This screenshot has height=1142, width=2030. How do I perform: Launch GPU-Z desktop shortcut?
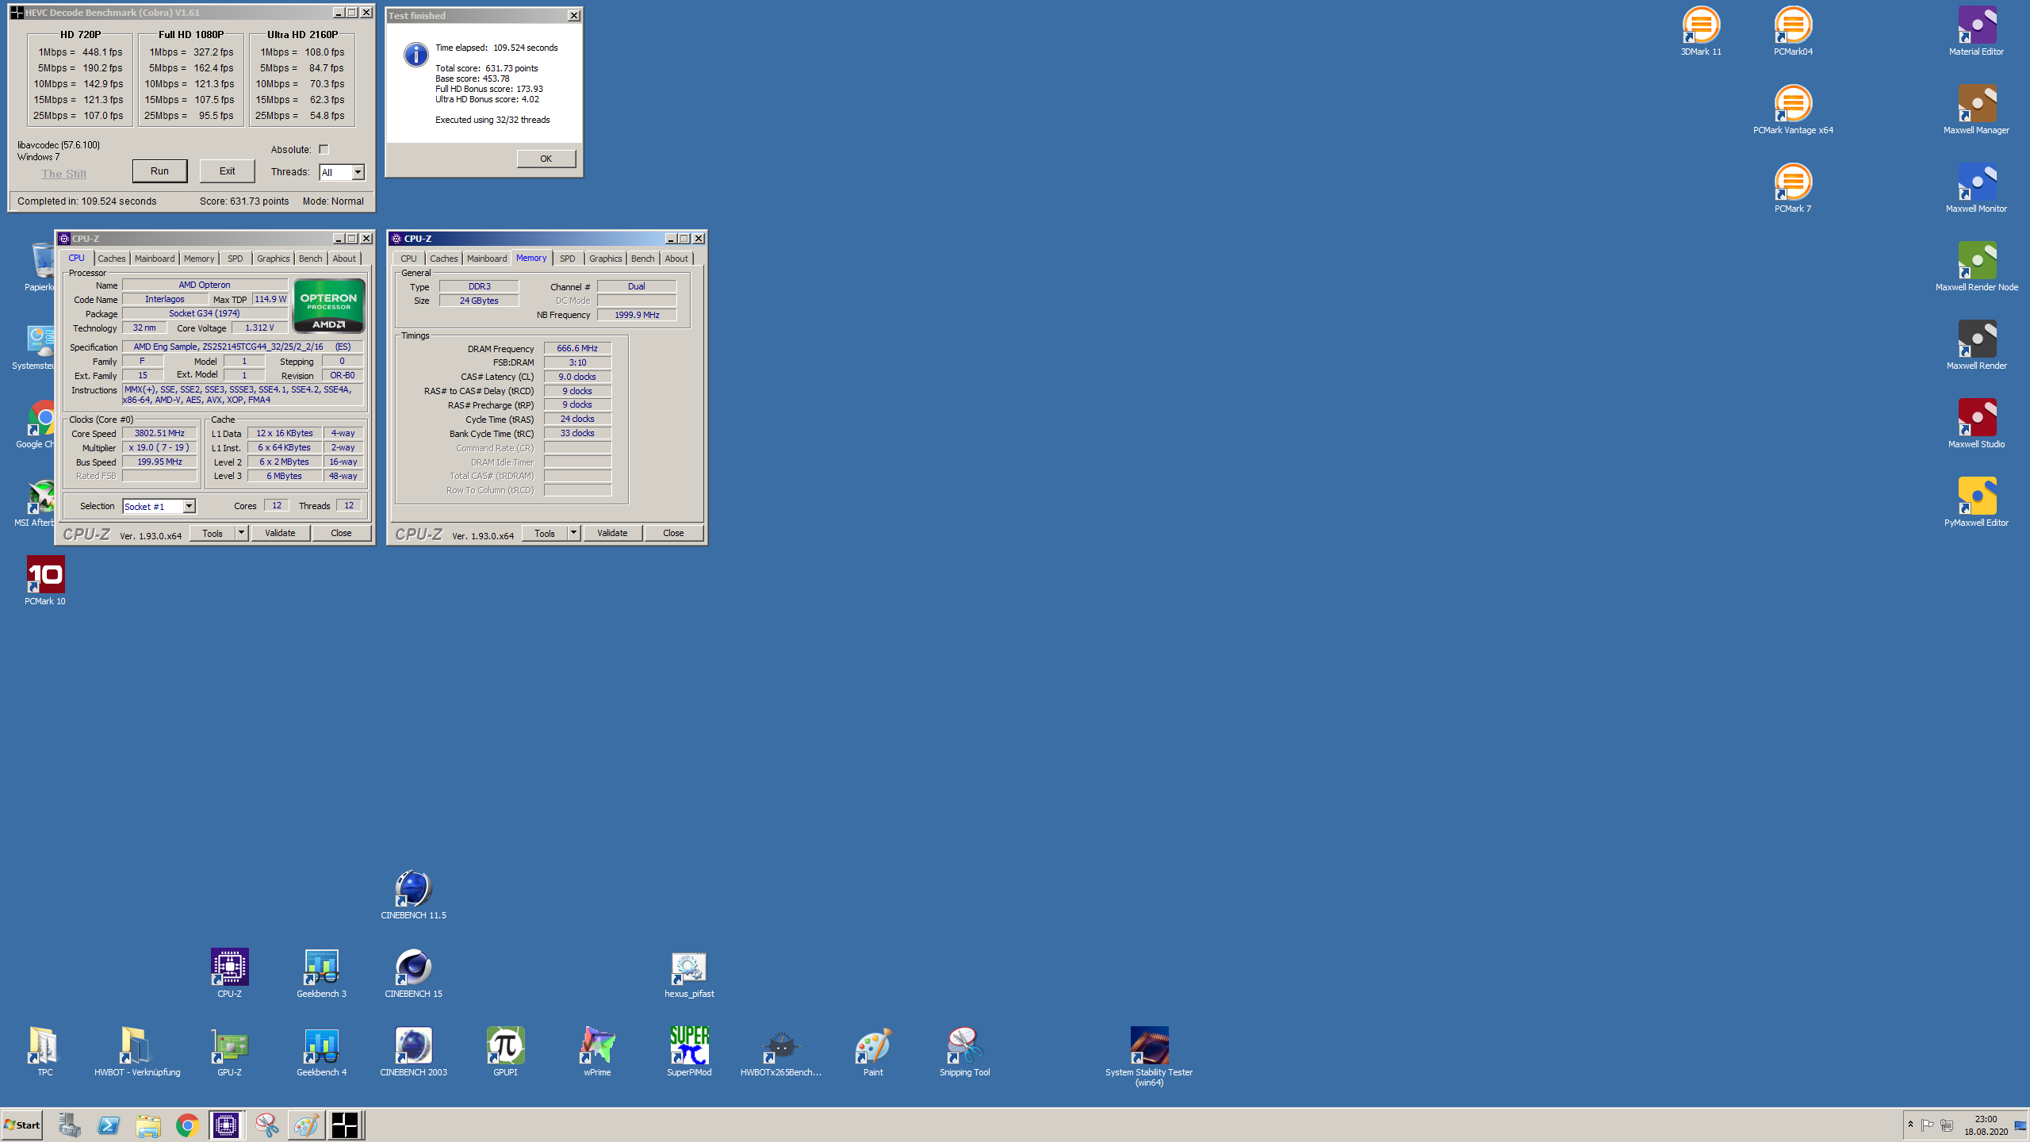coord(229,1052)
